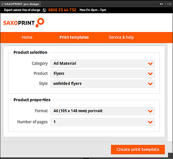Click the phone number 0808 23 44 752
This screenshot has width=173, height=159.
point(62,10)
